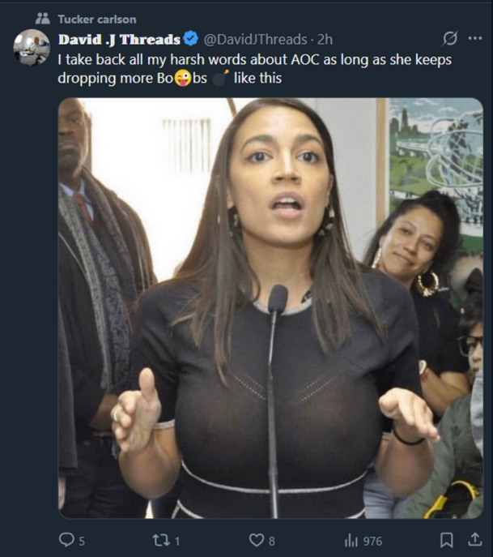Expand the attached photo
The width and height of the screenshot is (493, 557).
[x=270, y=308]
